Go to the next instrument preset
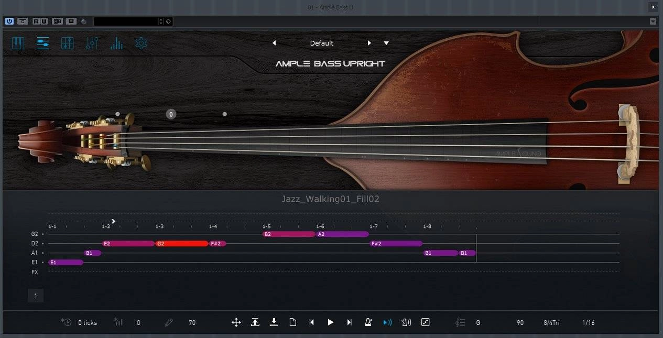The image size is (663, 338). coord(369,43)
